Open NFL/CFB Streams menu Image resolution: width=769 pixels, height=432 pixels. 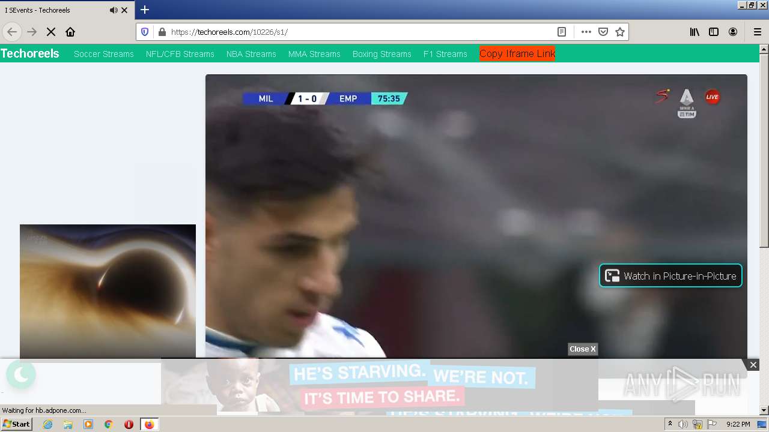(x=180, y=54)
